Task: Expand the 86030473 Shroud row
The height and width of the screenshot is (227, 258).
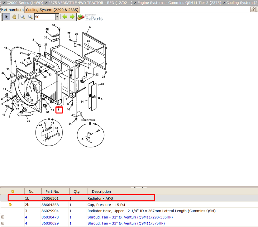Action: point(3,217)
